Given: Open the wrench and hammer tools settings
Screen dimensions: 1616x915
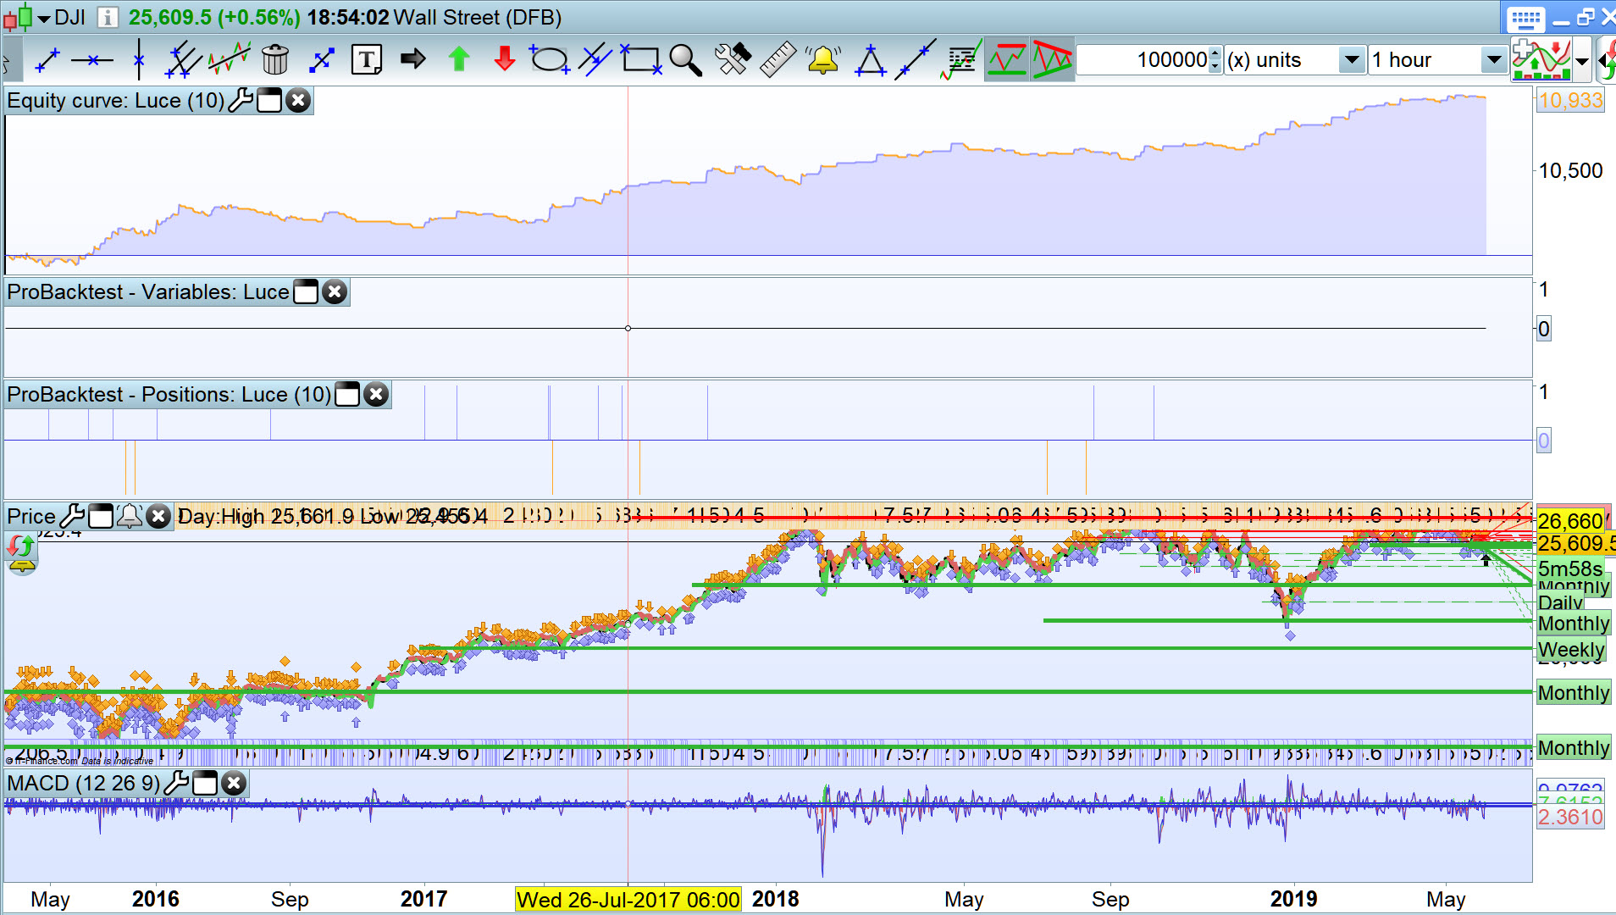Looking at the screenshot, I should [x=733, y=59].
